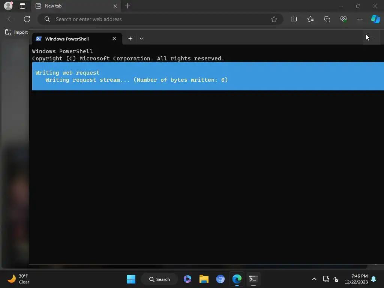Open Edge Favorites list icon
Viewport: 384px width, 288px height.
[x=310, y=19]
